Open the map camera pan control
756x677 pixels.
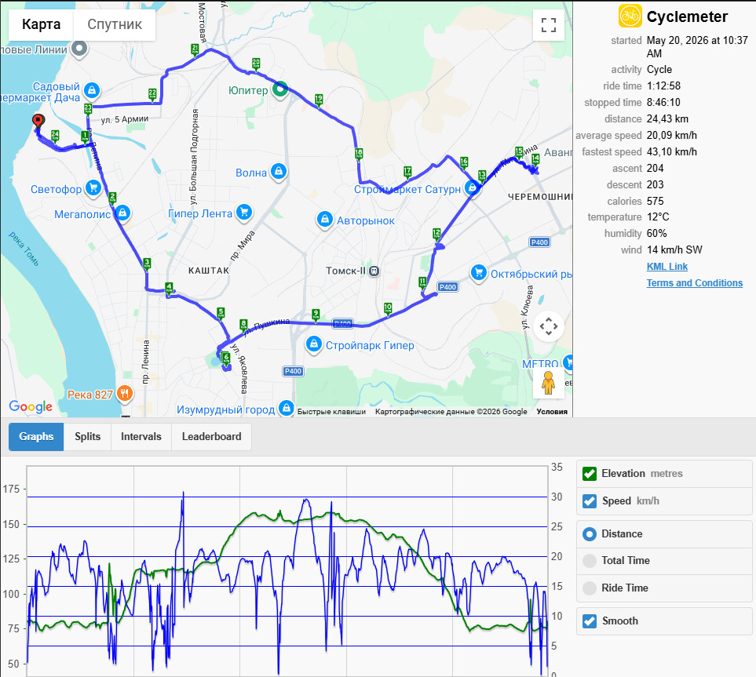(549, 326)
